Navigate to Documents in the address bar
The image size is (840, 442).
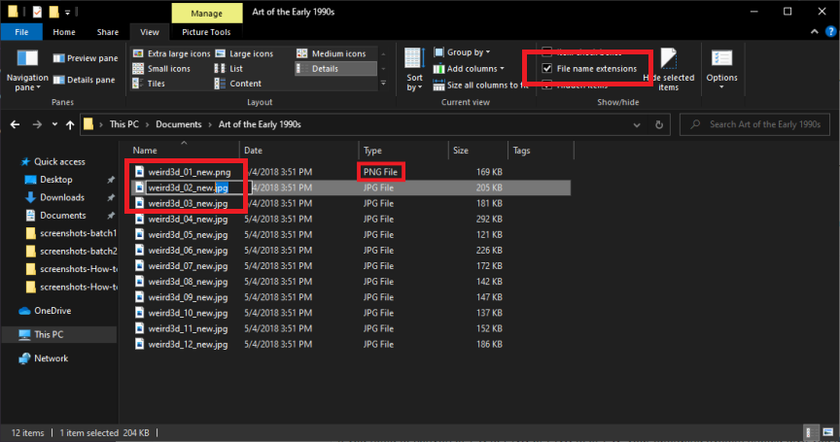178,124
